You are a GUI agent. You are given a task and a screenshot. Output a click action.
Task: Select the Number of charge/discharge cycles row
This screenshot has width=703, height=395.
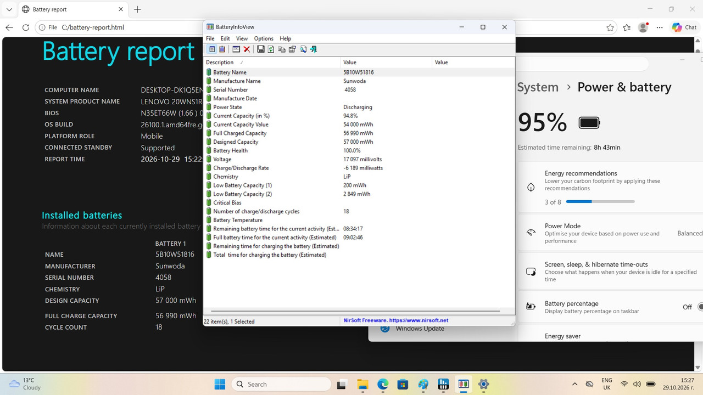pos(359,211)
